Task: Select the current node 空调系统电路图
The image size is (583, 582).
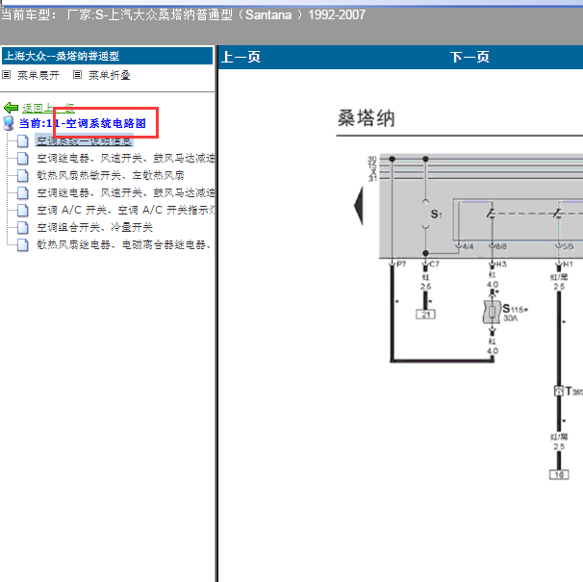Action: 83,123
